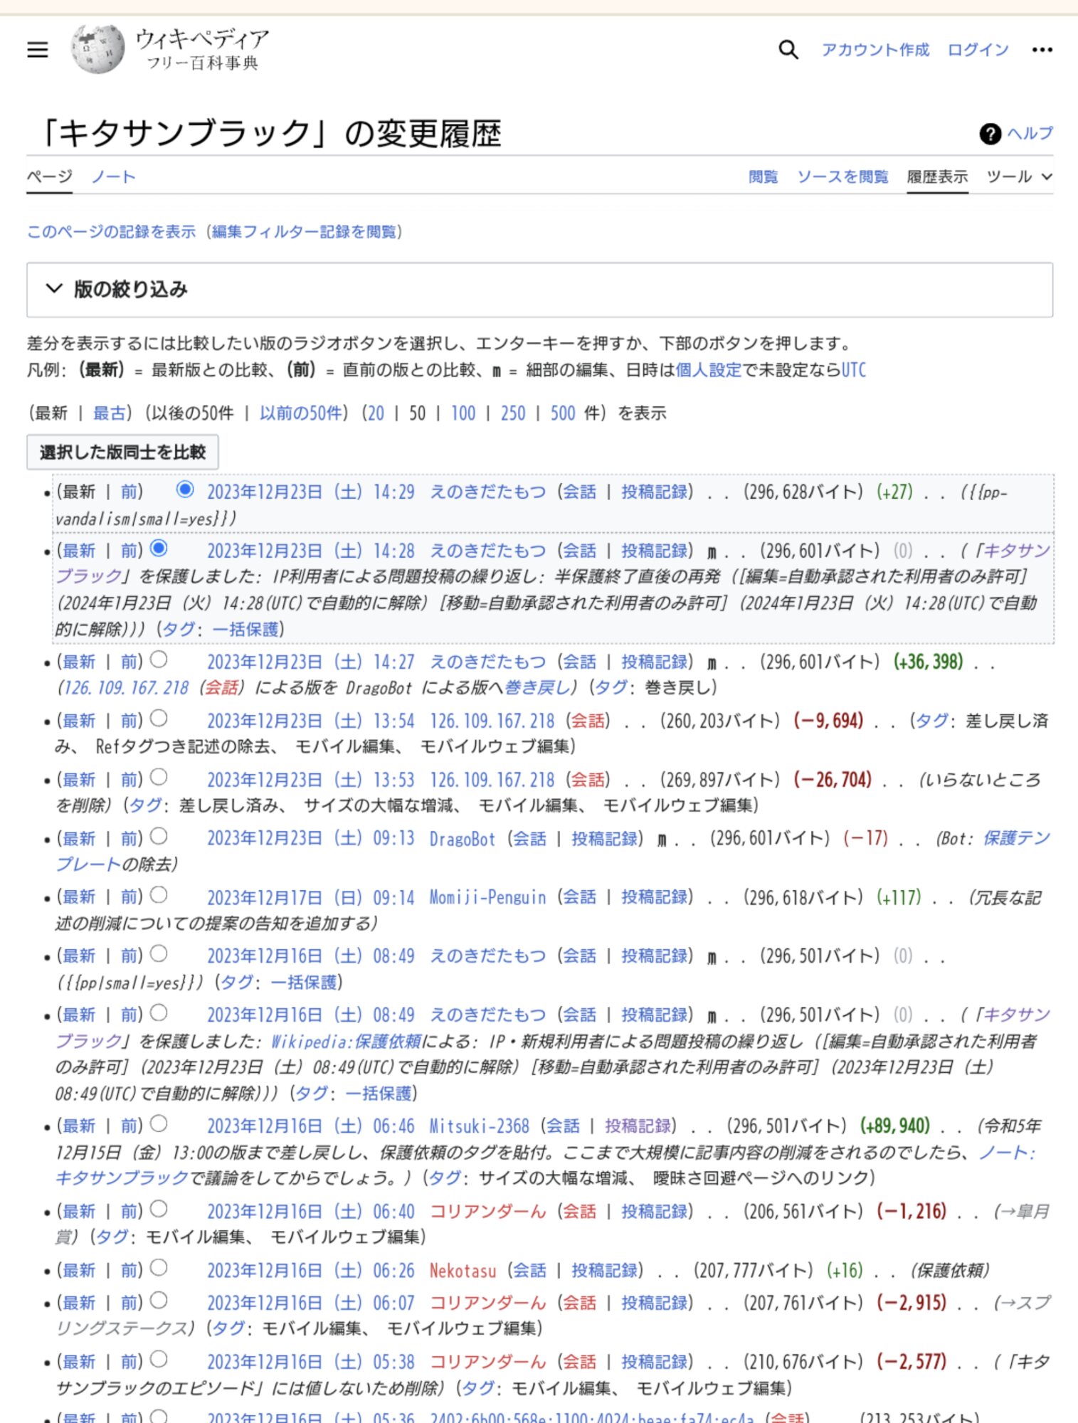Open the 閲覧 tab
The image size is (1078, 1423).
pyautogui.click(x=763, y=176)
